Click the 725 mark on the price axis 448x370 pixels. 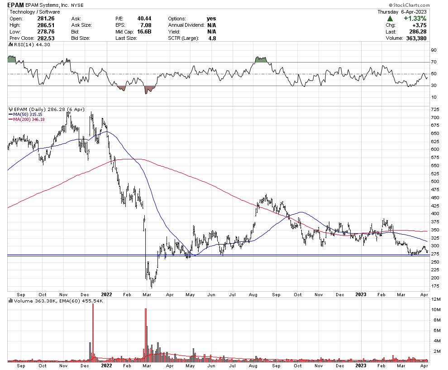pyautogui.click(x=435, y=110)
